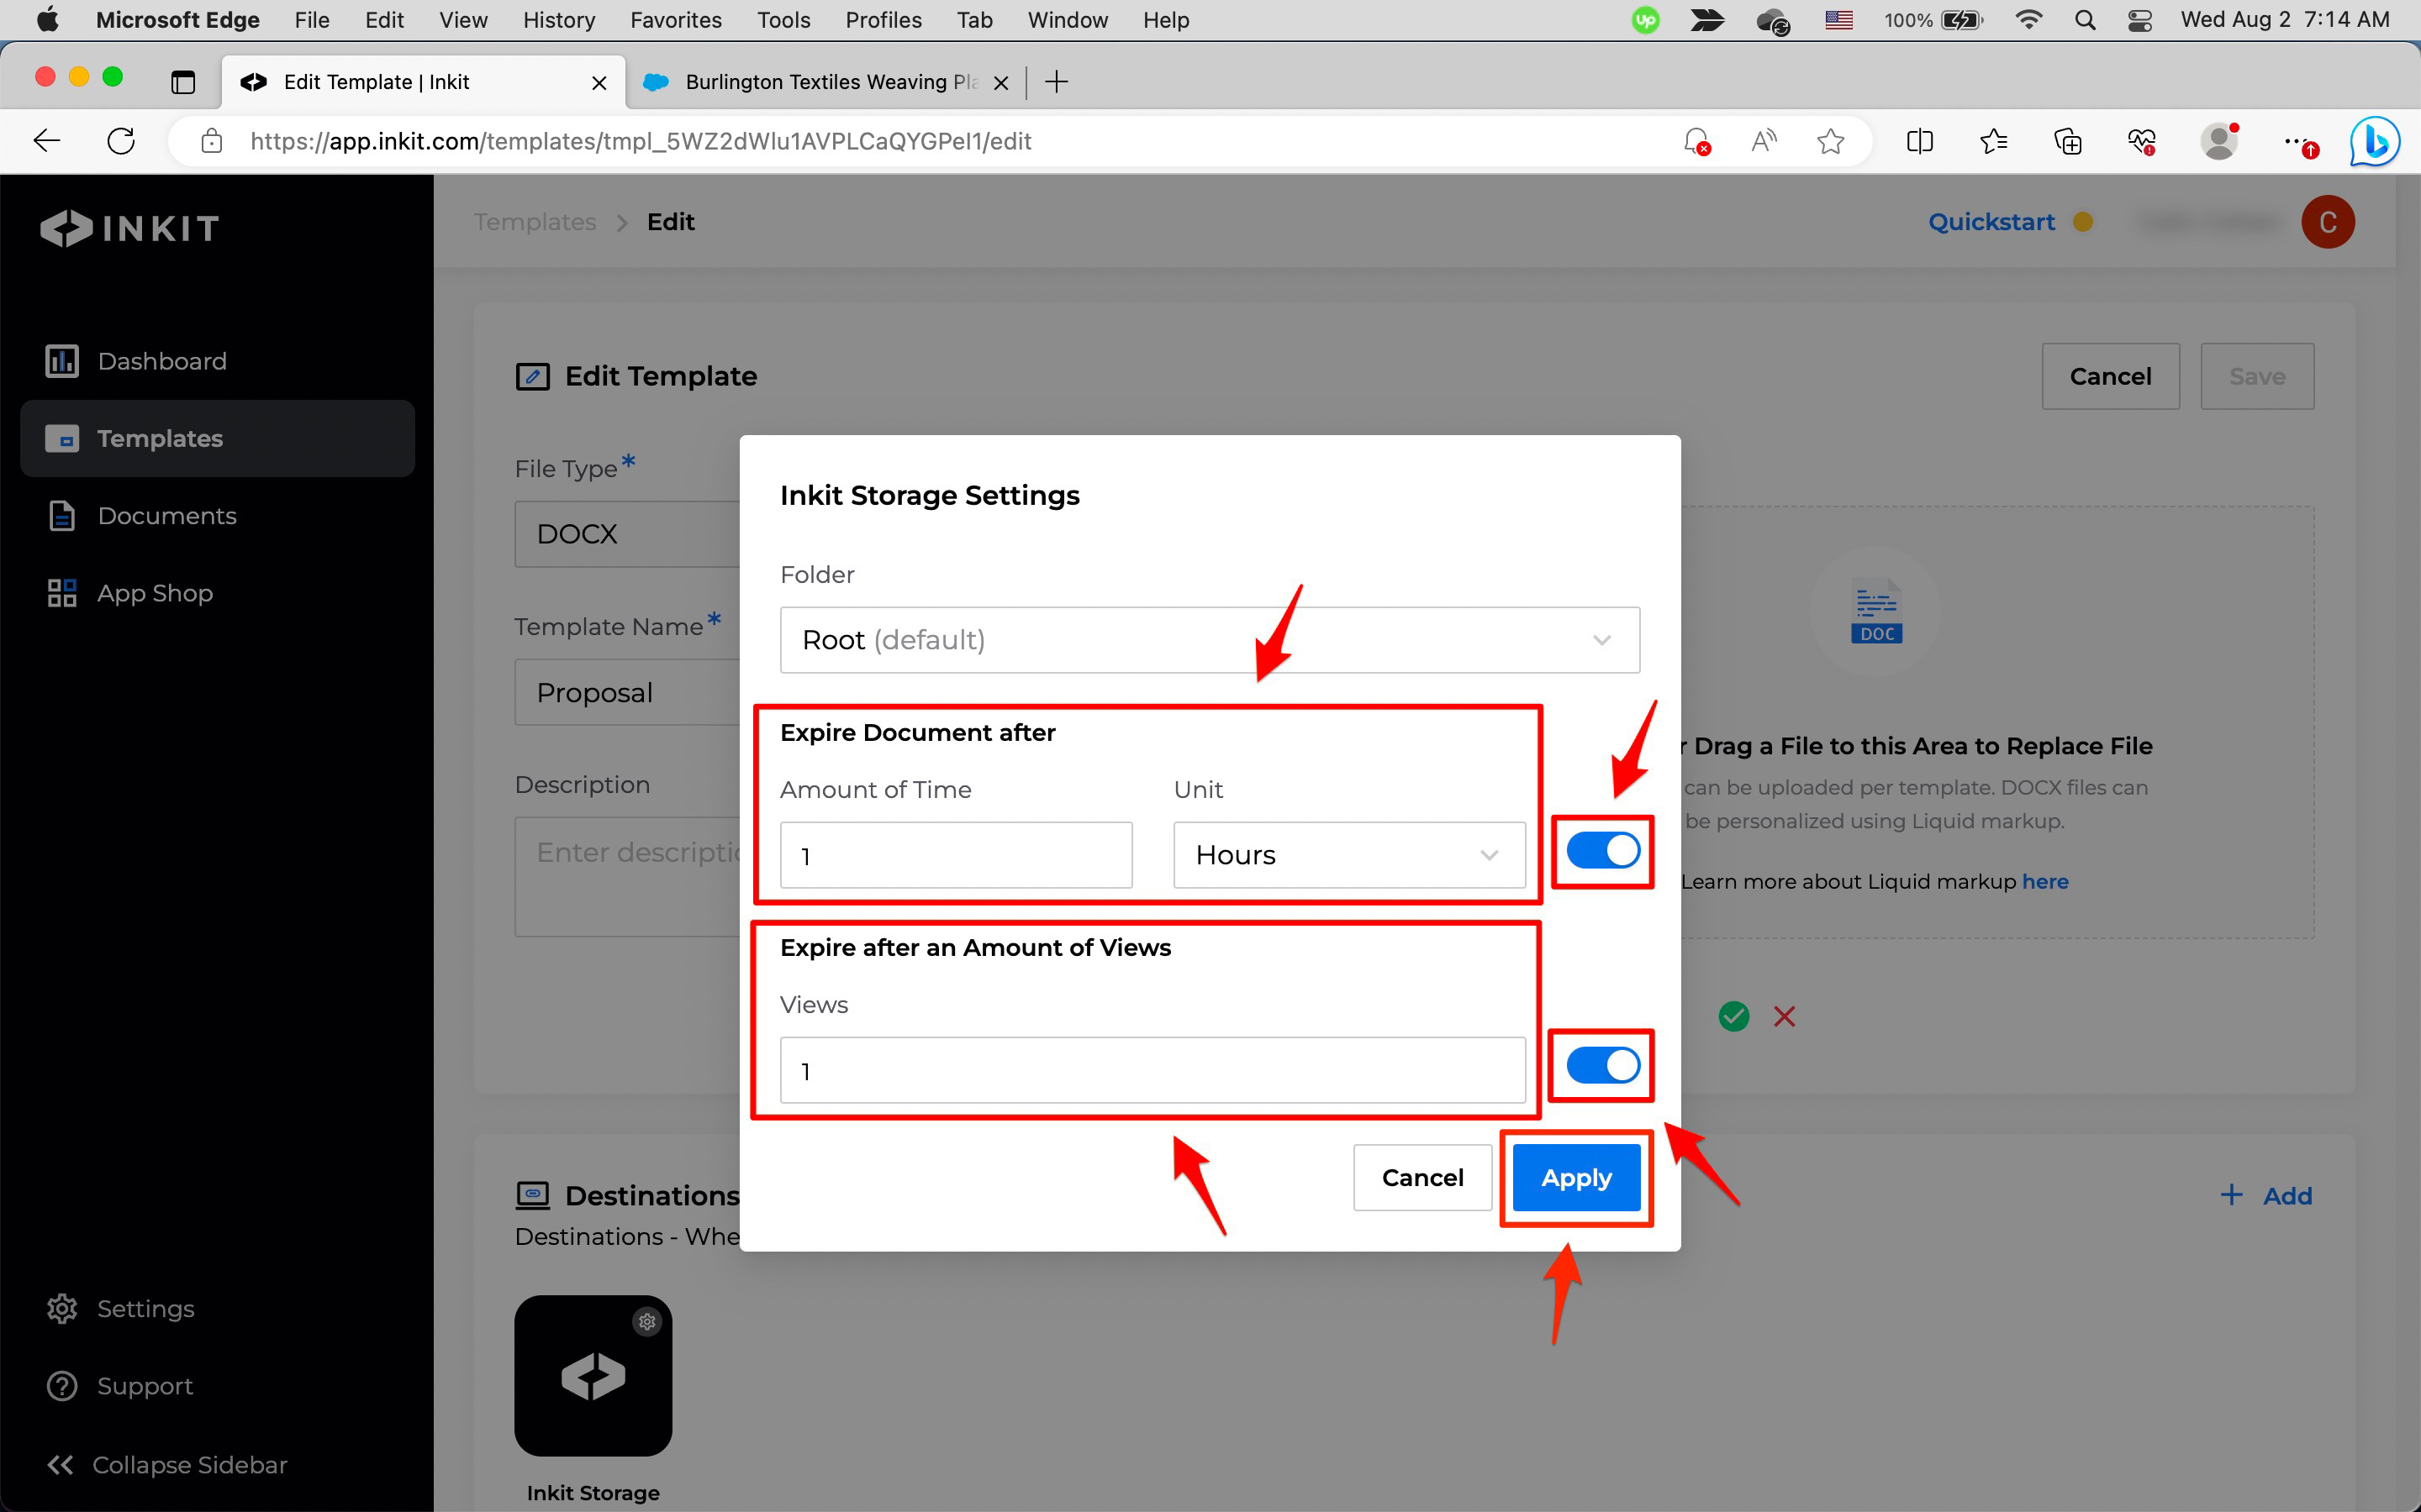Toggle the Expire Document after switch
The image size is (2421, 1512).
(x=1603, y=851)
